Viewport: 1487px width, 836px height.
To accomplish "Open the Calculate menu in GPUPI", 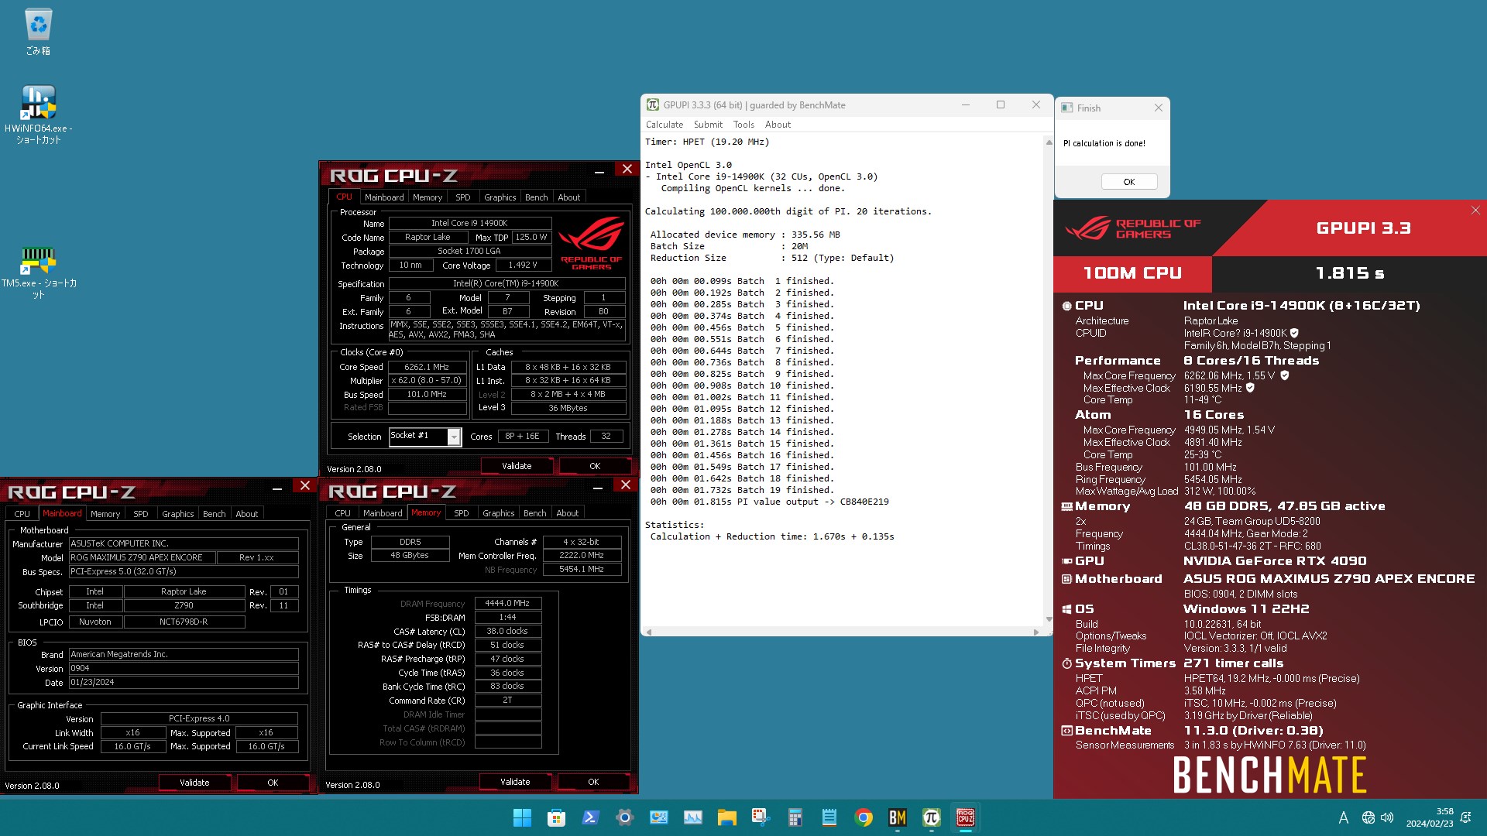I will coord(665,125).
